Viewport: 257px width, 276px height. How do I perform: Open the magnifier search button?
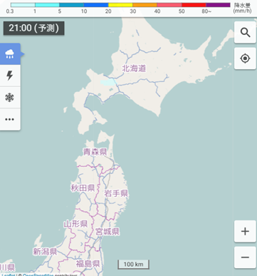point(245,33)
